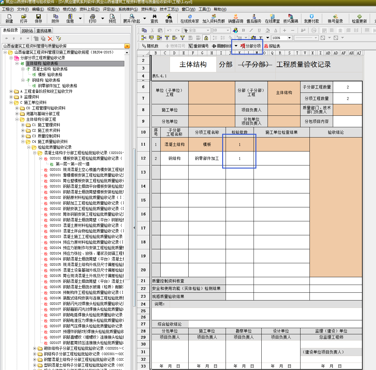376x370 pixels.
Task: Toggle bold formatting button
Action: coord(243,30)
